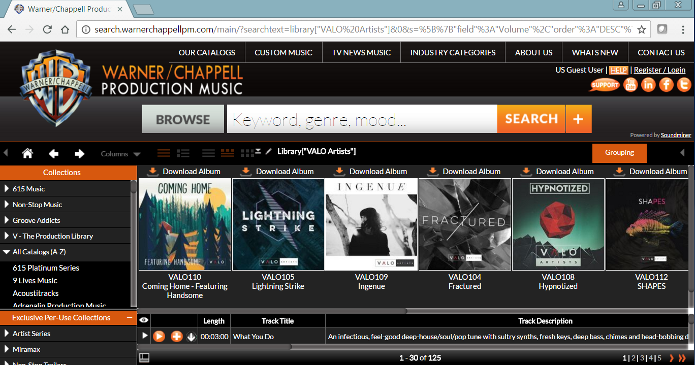695x365 pixels.
Task: Select the orange album-and-tracks split view
Action: pos(228,153)
